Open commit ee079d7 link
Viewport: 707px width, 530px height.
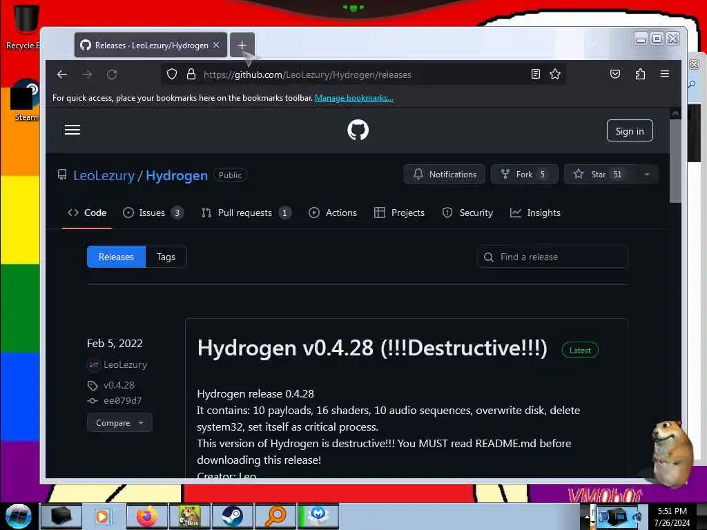click(123, 401)
